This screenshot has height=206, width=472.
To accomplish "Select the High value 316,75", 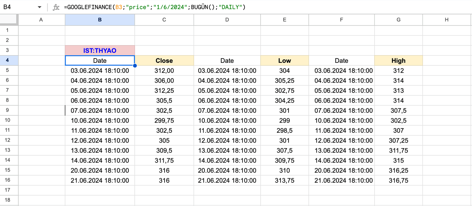I will click(398, 180).
